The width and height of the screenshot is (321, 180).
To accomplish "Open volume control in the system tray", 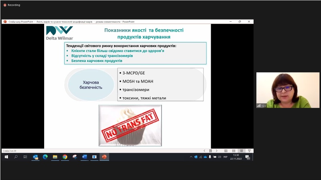I will pyautogui.click(x=219, y=157).
